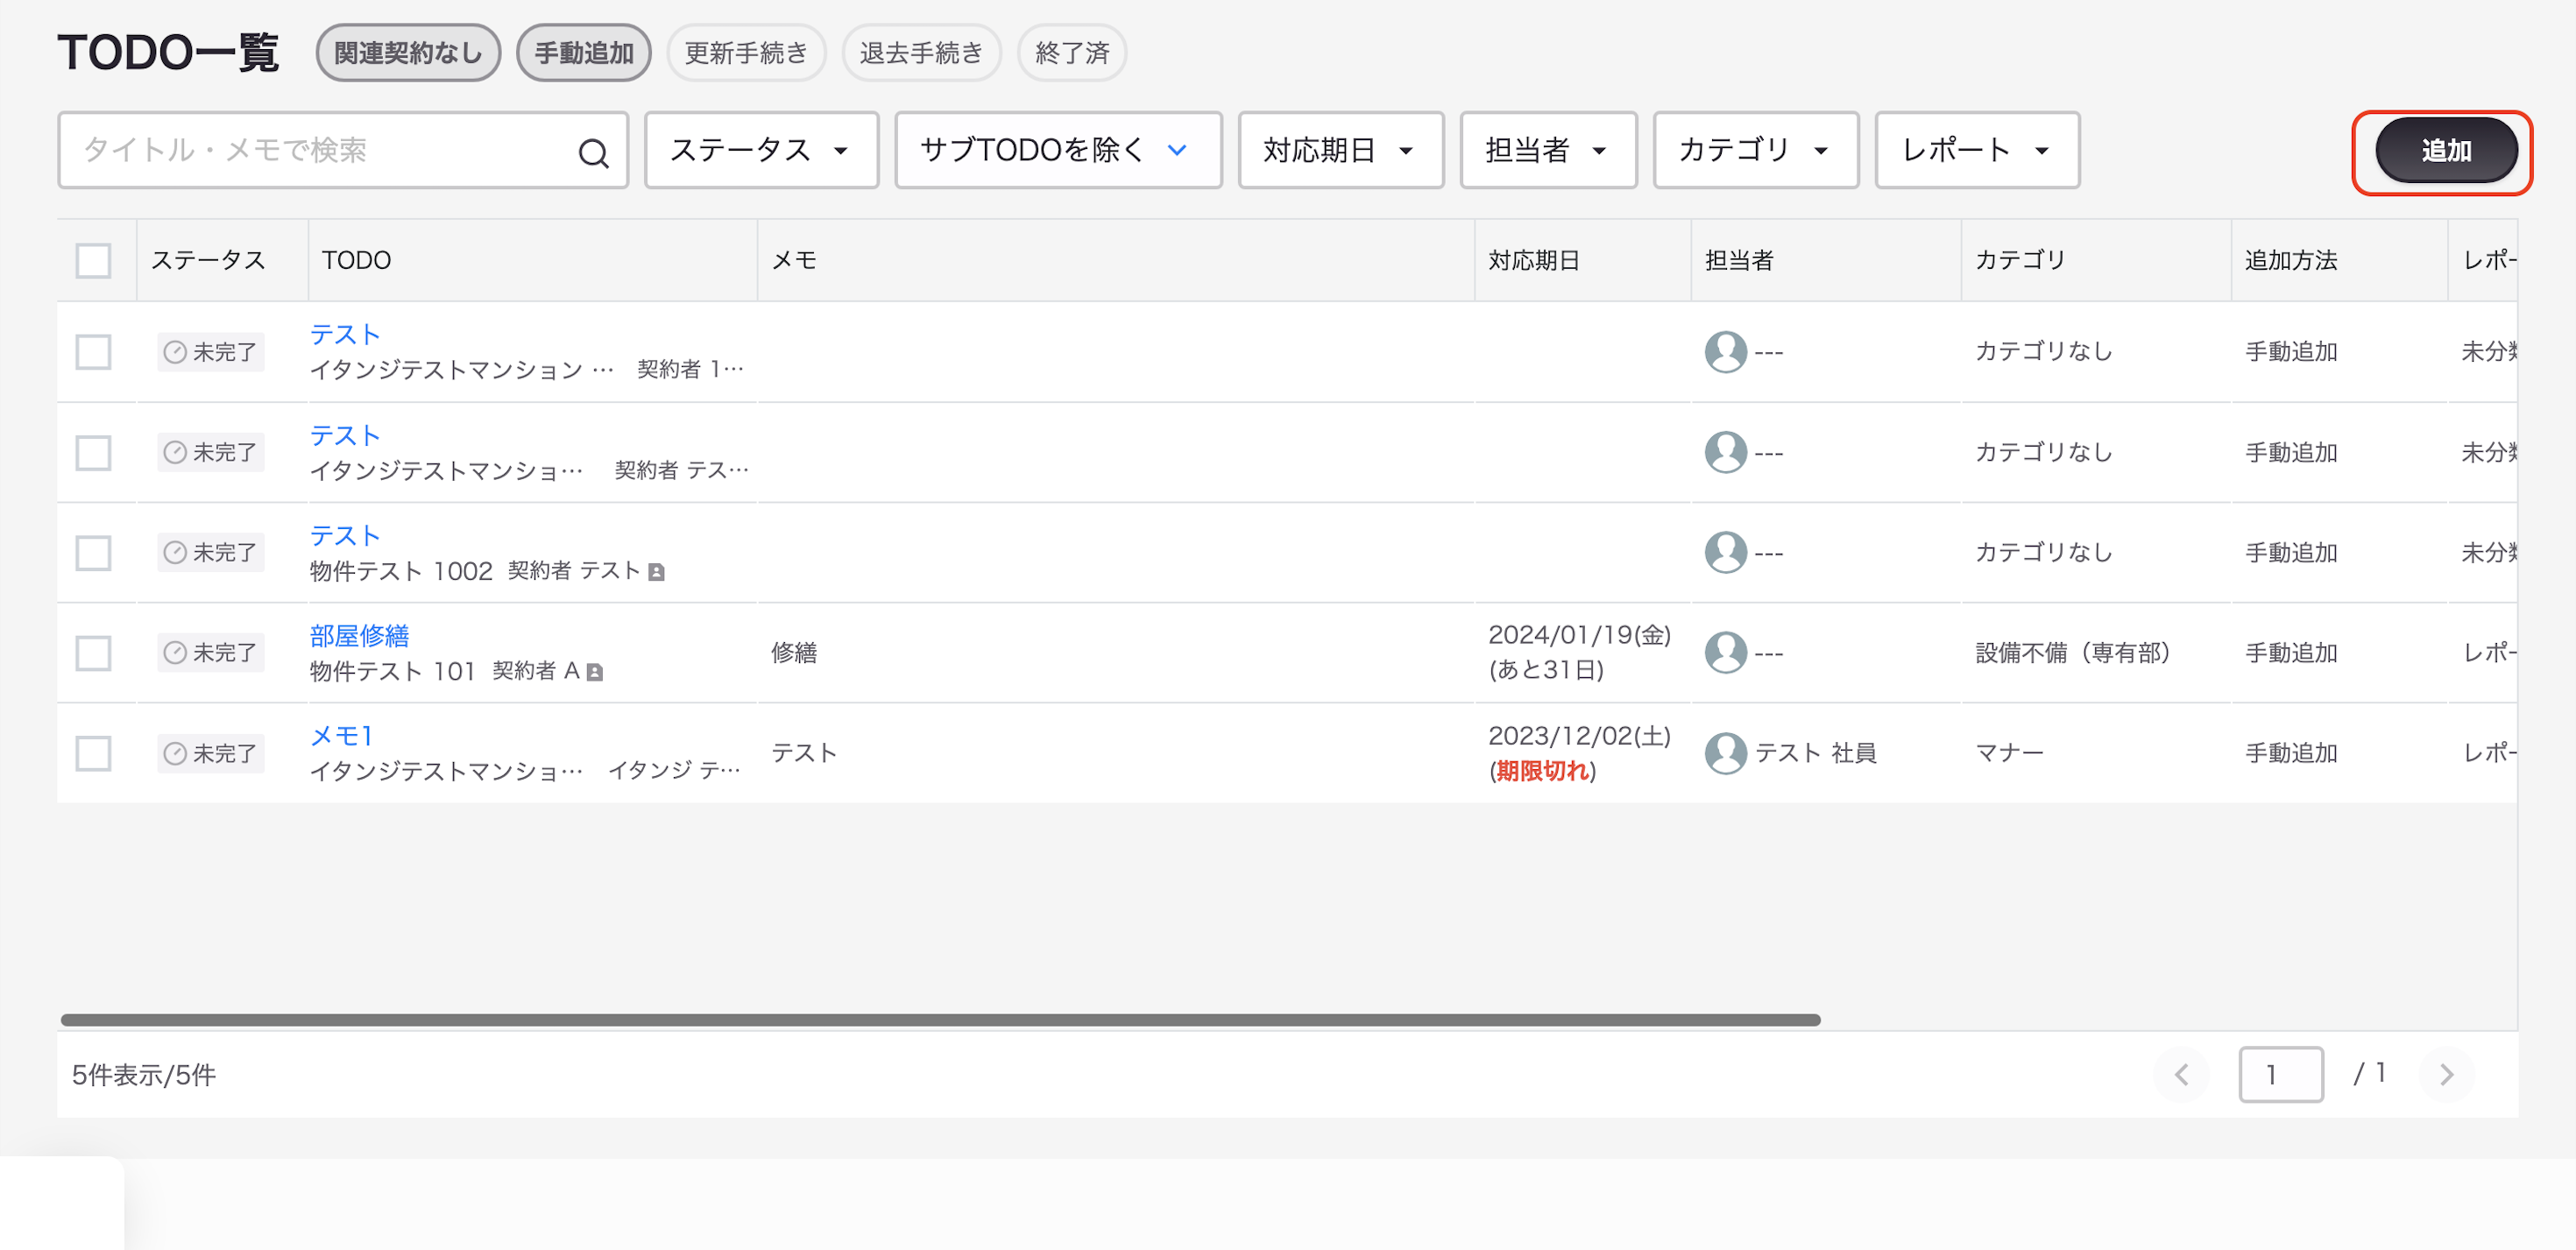
Task: Check the box for 部屋修繕 row
Action: click(93, 653)
